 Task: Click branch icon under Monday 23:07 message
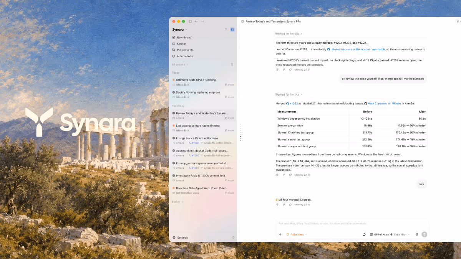[284, 205]
